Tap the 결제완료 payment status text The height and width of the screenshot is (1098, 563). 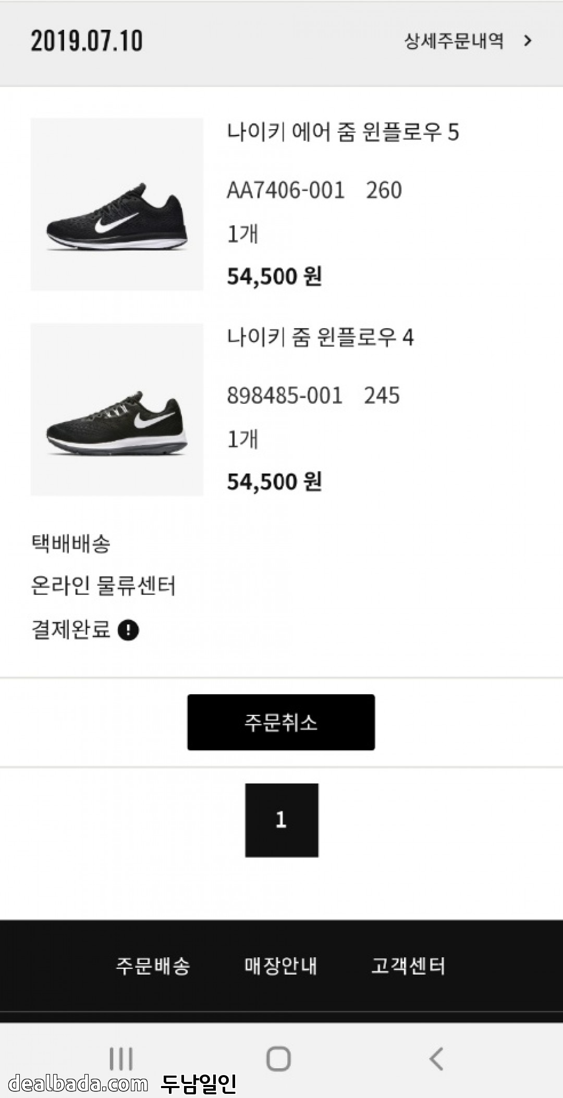click(71, 630)
